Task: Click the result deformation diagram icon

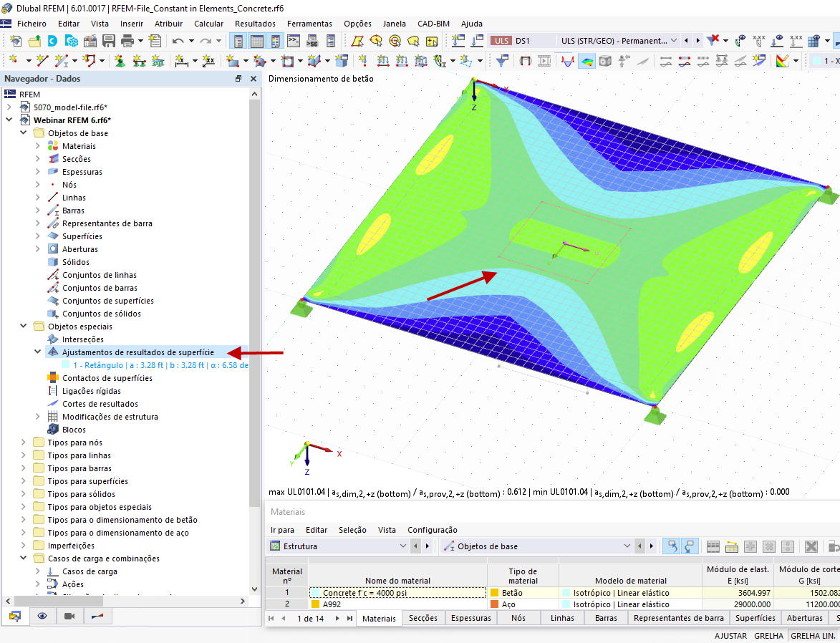Action: tap(567, 61)
